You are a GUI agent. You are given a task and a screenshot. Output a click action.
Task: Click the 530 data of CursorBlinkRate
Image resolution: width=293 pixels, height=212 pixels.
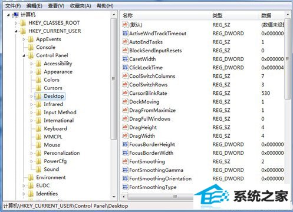266,93
